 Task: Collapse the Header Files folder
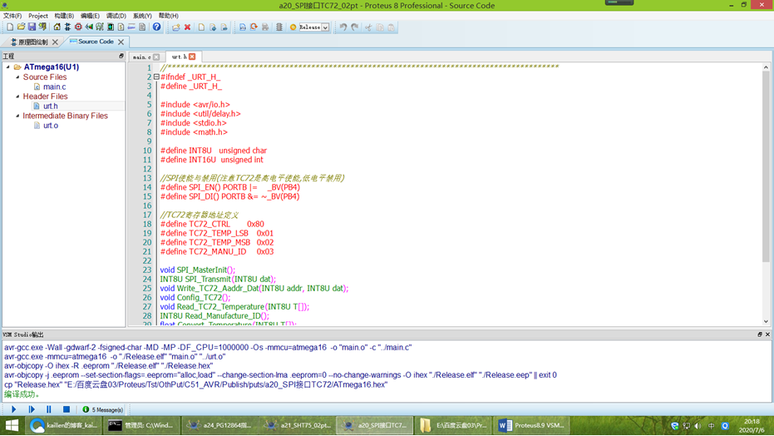click(17, 97)
